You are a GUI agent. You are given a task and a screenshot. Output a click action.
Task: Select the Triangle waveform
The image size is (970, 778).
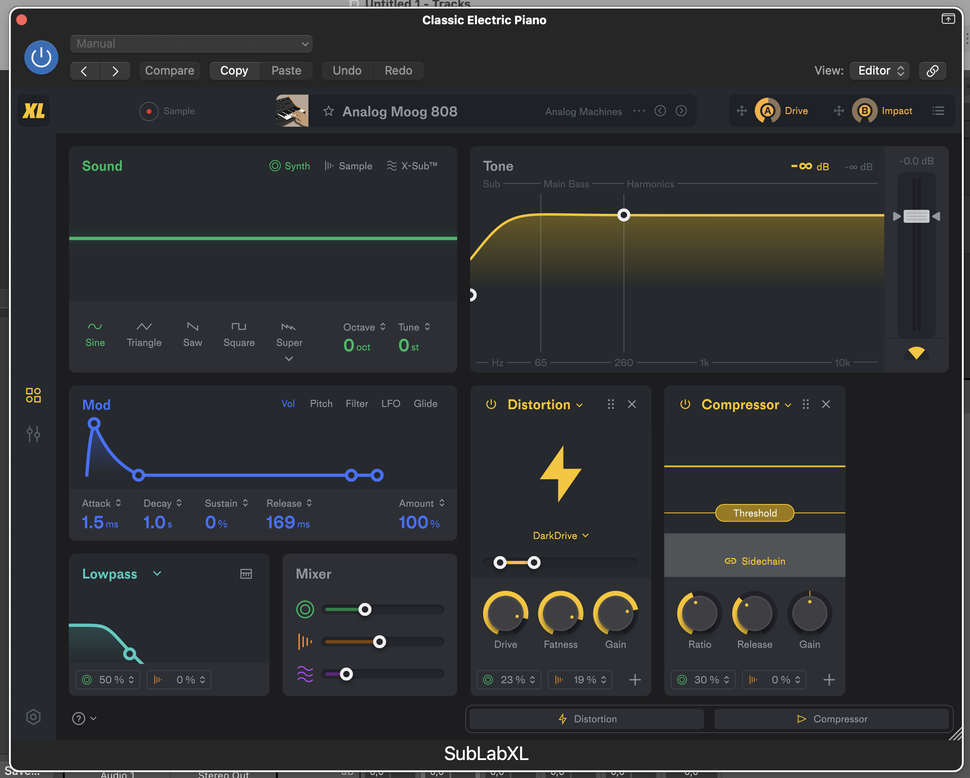click(x=144, y=335)
